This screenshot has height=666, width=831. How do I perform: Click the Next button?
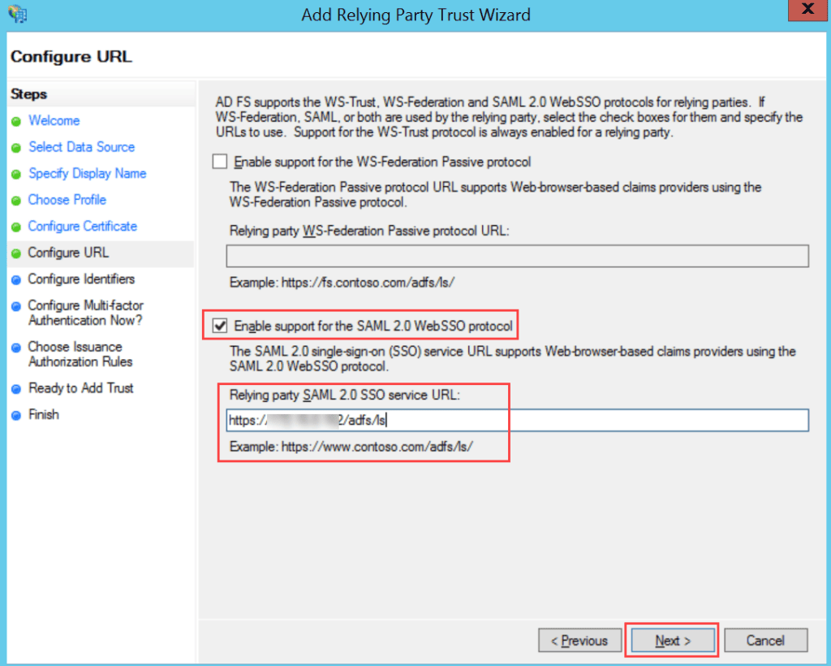[672, 640]
